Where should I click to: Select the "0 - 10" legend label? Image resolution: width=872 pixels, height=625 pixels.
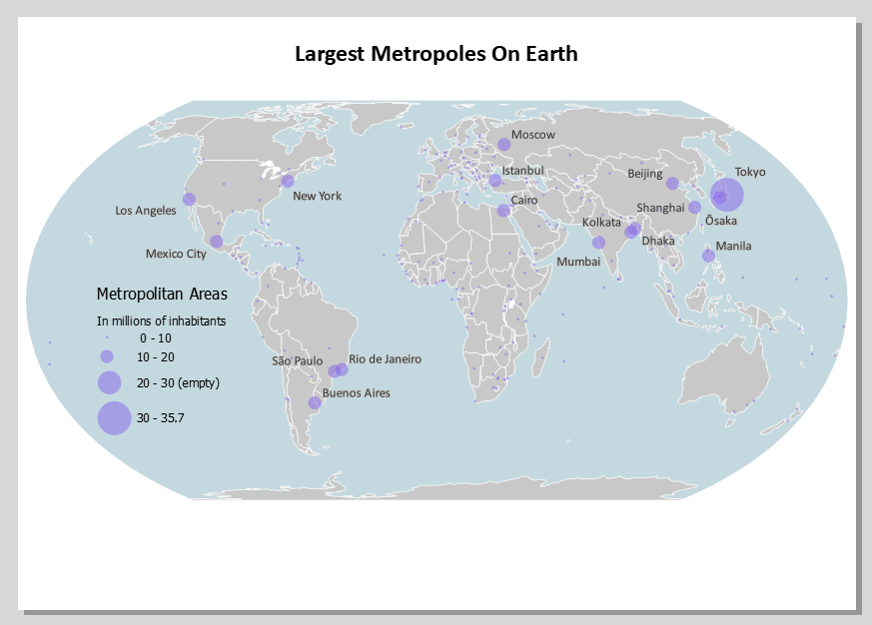156,338
